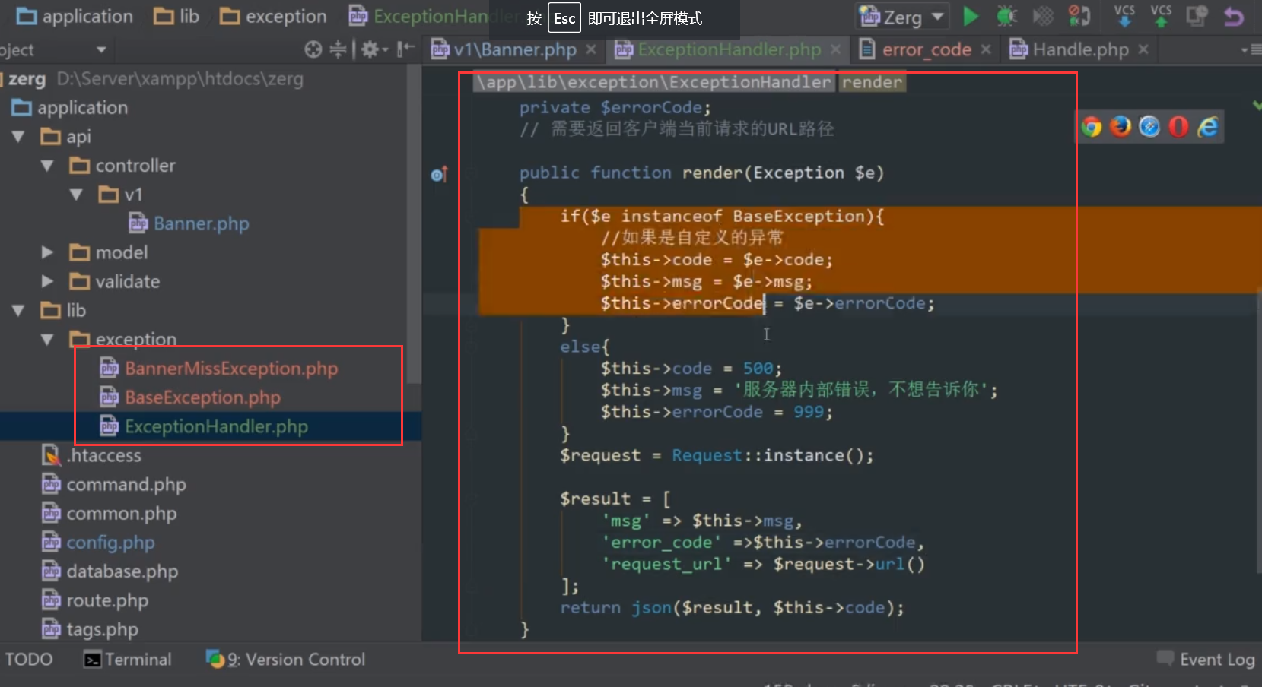Image resolution: width=1262 pixels, height=687 pixels.
Task: Click exception breadcrumb in navigation bar
Action: [x=273, y=16]
